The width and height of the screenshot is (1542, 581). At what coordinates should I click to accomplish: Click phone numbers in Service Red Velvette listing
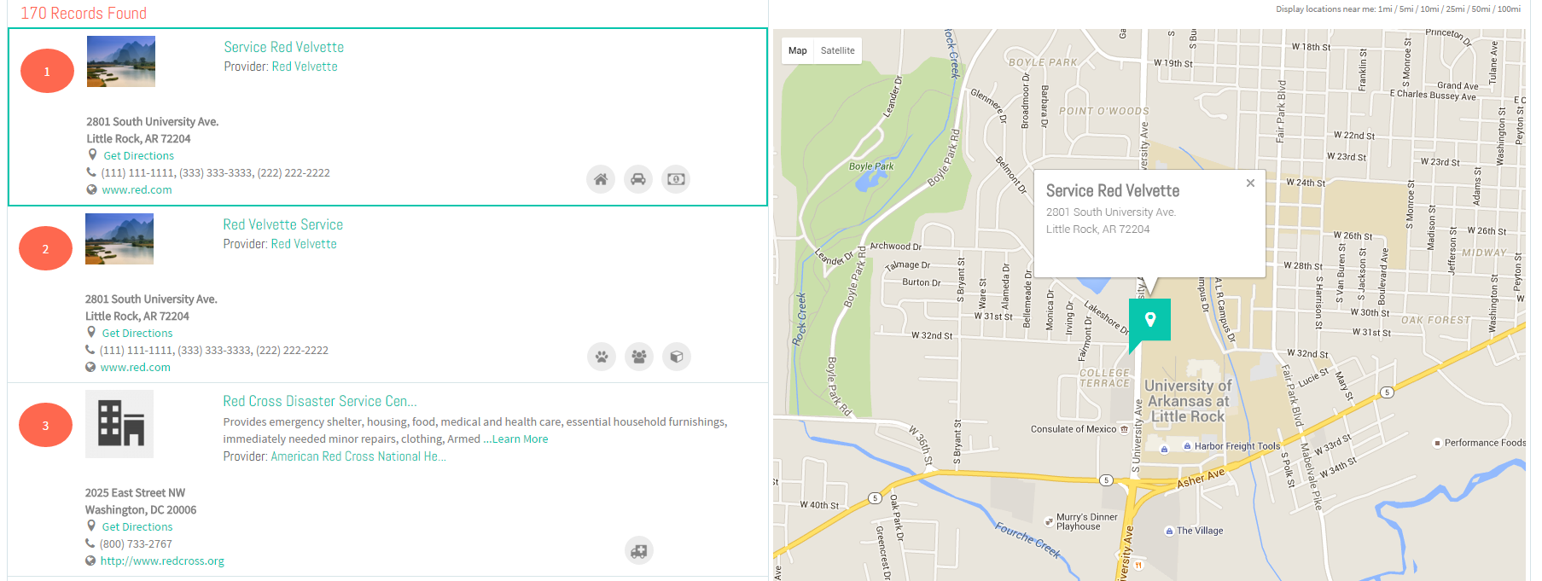215,173
